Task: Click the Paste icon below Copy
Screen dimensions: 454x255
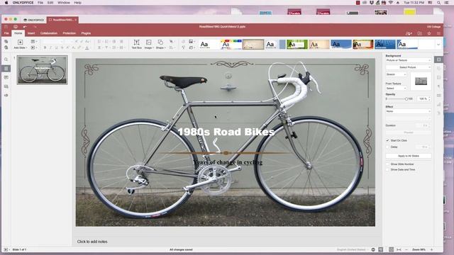Action: click(6, 47)
